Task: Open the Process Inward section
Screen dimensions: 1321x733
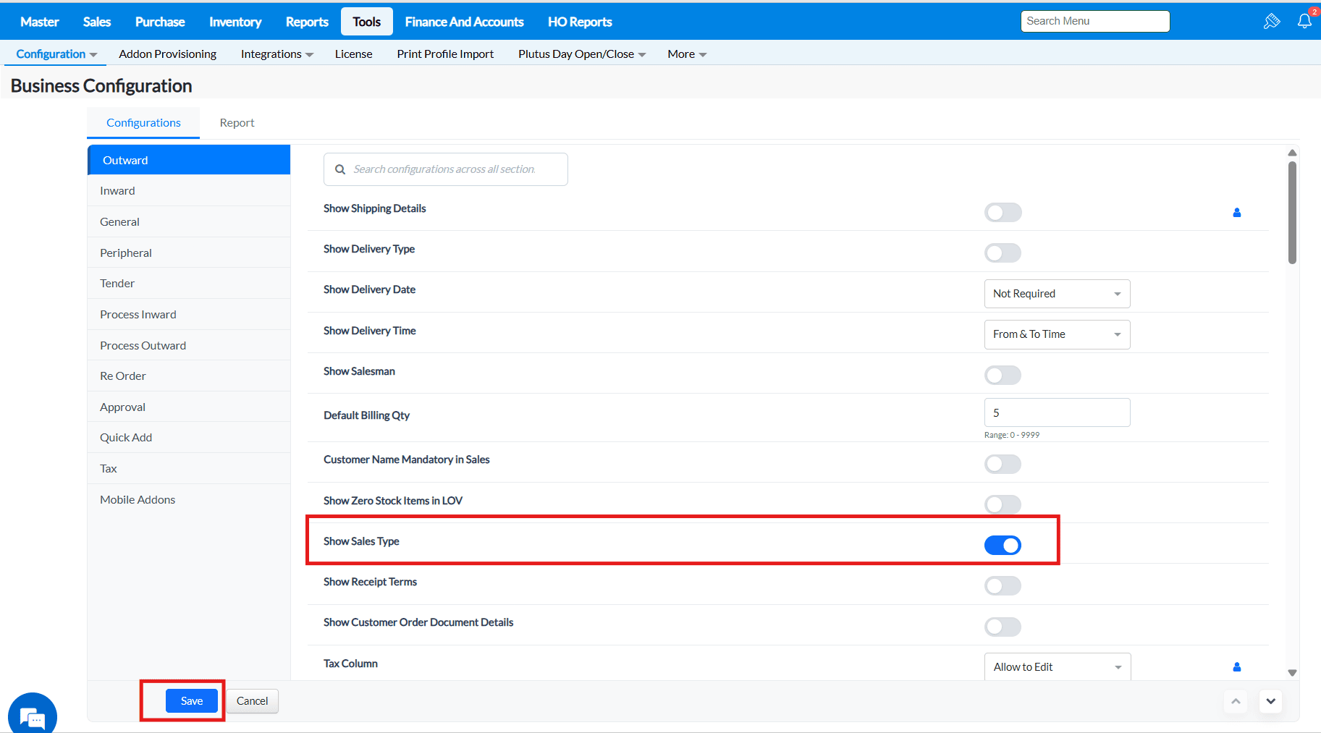Action: (x=189, y=315)
